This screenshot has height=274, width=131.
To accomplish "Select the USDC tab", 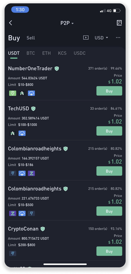I will tap(80, 53).
